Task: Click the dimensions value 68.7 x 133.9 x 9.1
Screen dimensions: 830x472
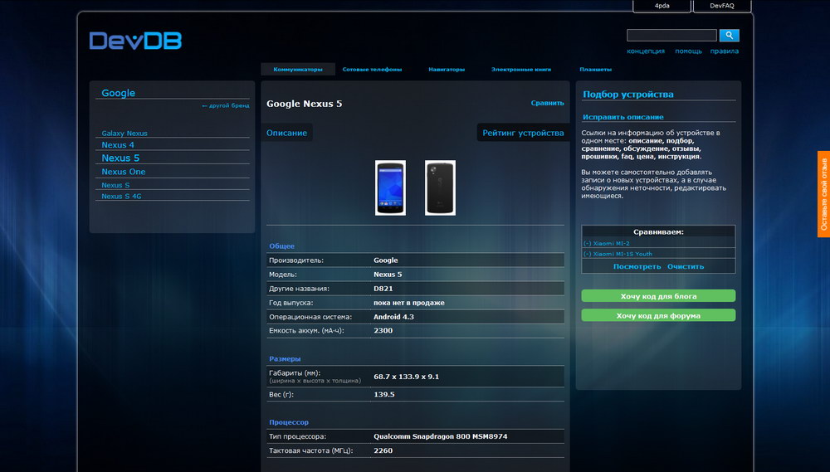Action: (x=406, y=377)
